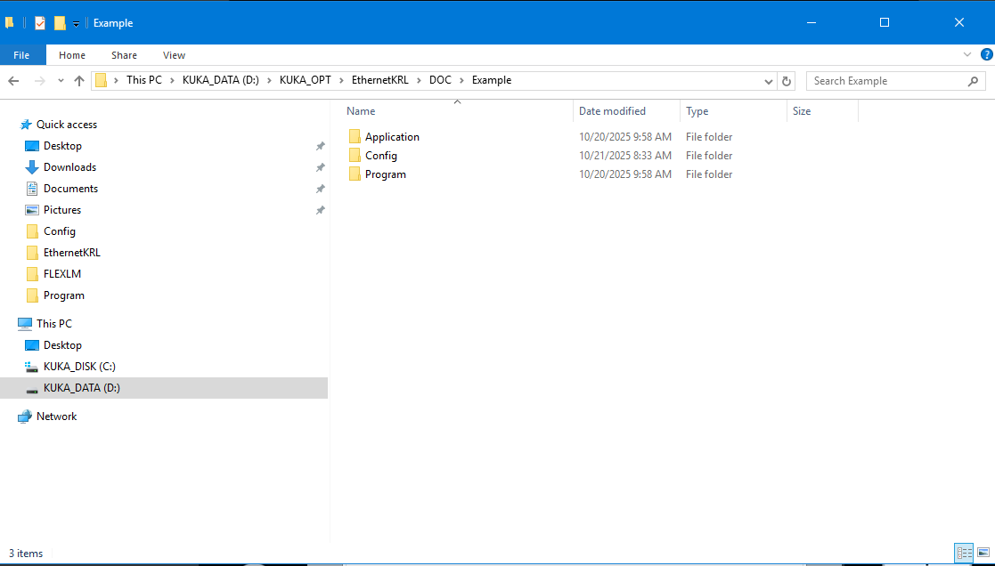
Task: Select Quick access in the navigation pane
Action: click(67, 125)
